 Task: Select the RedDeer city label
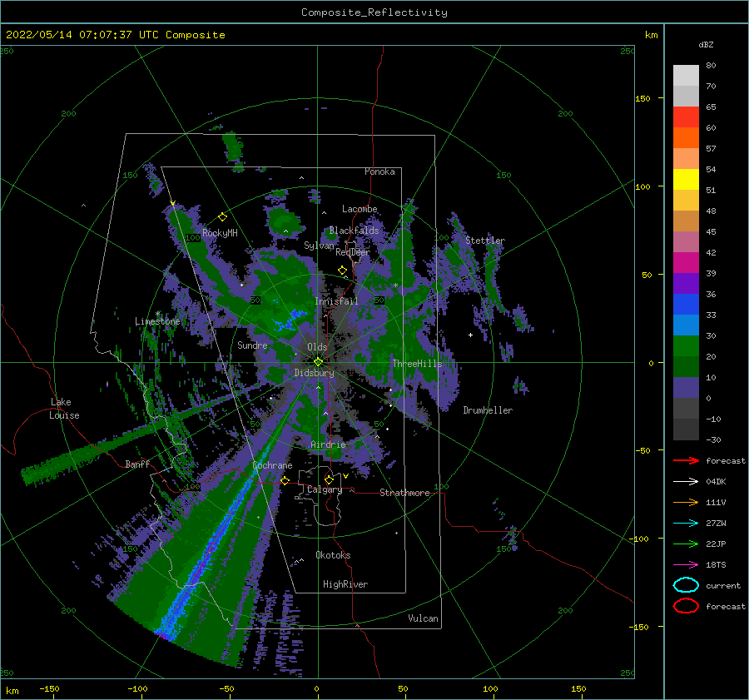[x=353, y=252]
